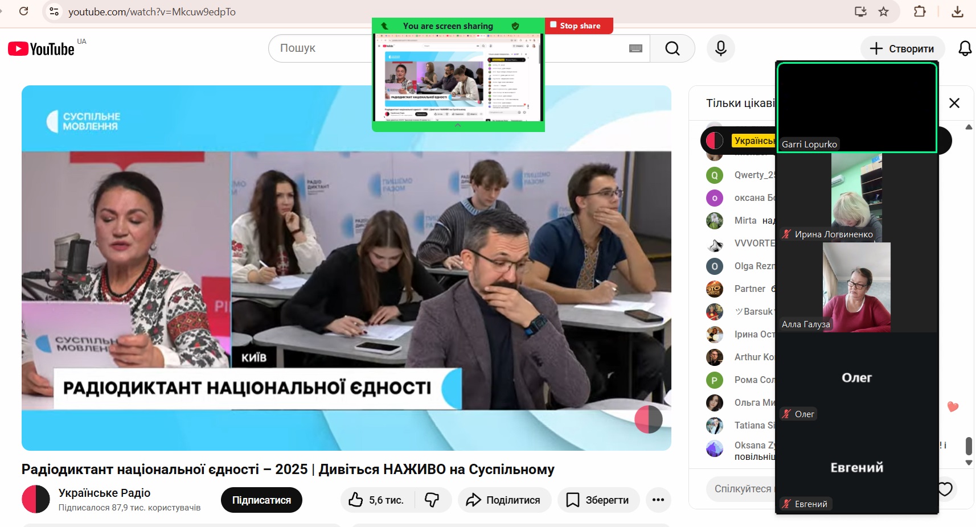976x527 pixels.
Task: Click the browser extensions puzzle icon
Action: click(919, 11)
